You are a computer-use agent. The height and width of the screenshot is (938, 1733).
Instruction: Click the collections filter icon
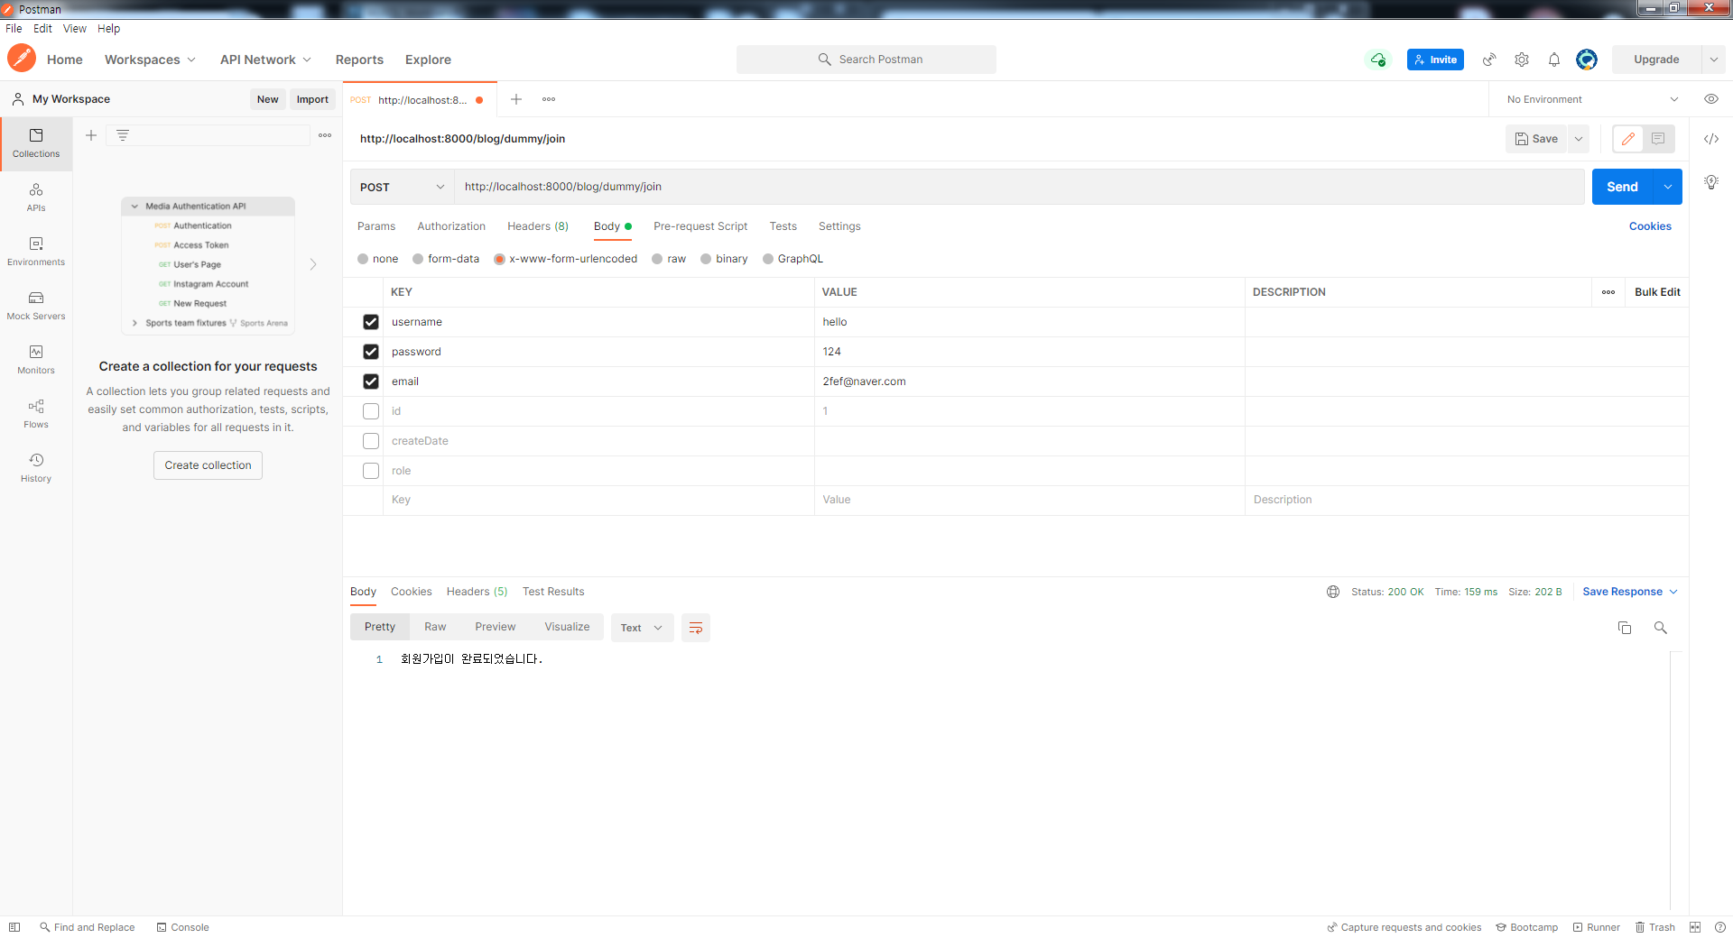pos(123,135)
